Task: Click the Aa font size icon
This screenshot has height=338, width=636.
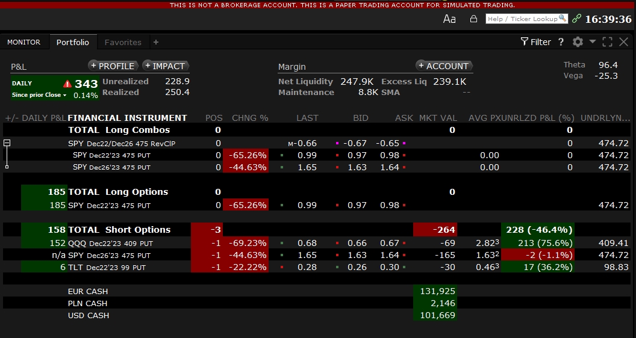Action: coord(449,19)
